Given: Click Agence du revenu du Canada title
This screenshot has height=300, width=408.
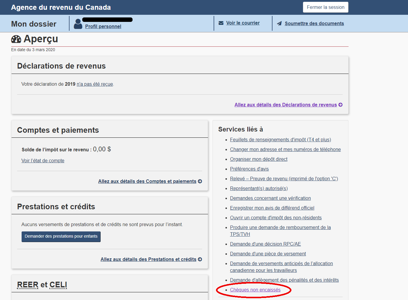Looking at the screenshot, I should 61,7.
